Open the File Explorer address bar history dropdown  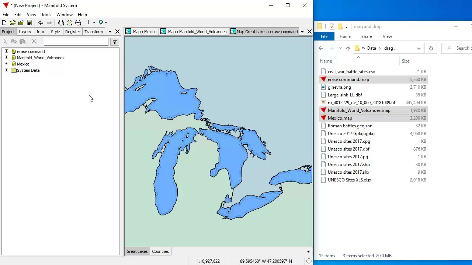(419, 48)
